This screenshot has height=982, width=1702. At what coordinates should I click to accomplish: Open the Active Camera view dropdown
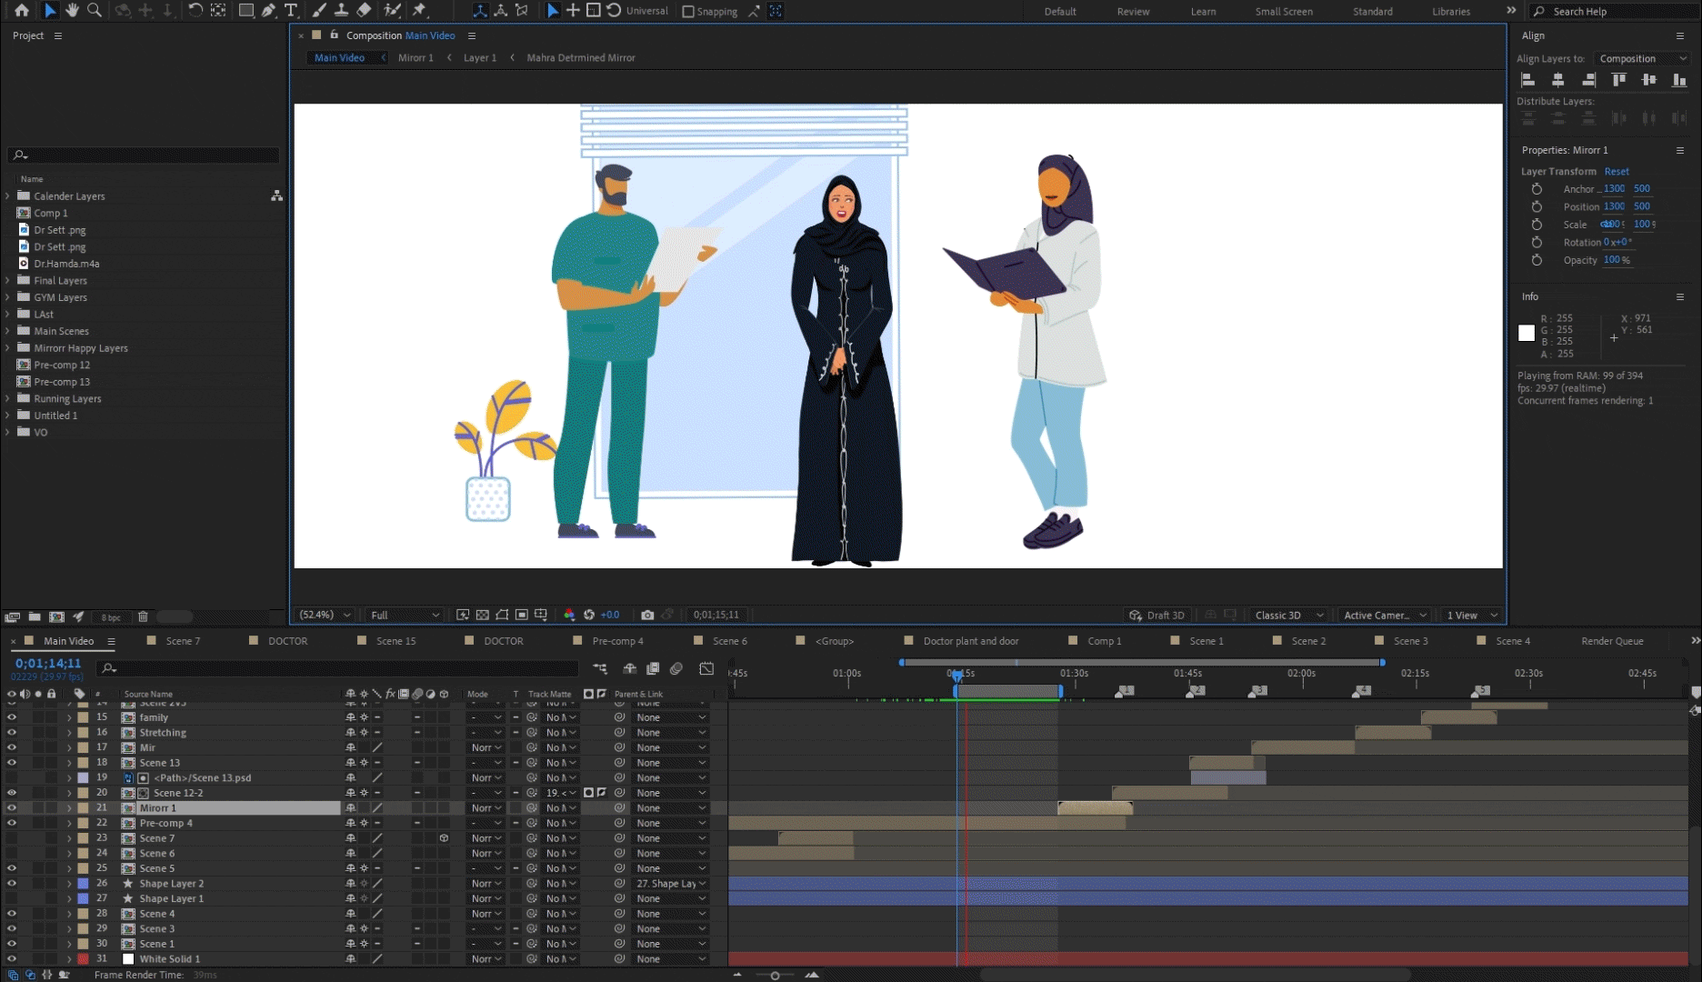pos(1385,616)
